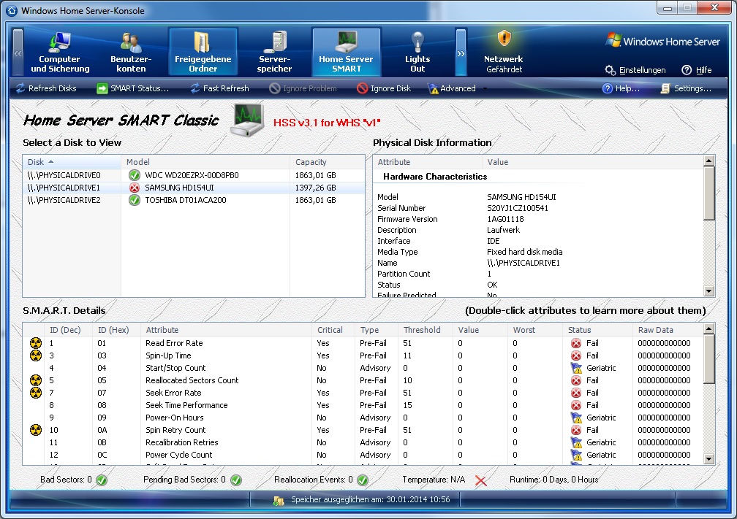
Task: Open SMART Status toolbar button
Action: (132, 88)
